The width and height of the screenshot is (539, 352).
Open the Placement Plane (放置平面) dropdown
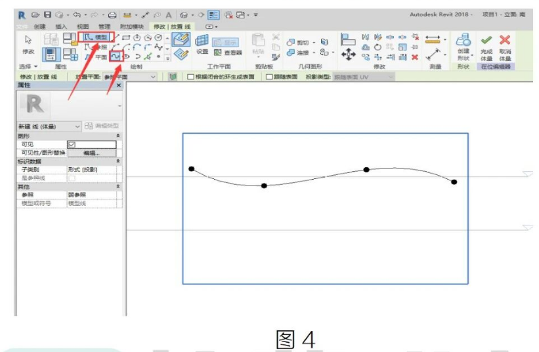(129, 77)
